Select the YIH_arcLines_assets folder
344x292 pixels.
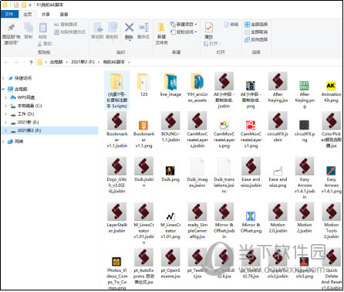coord(197,88)
